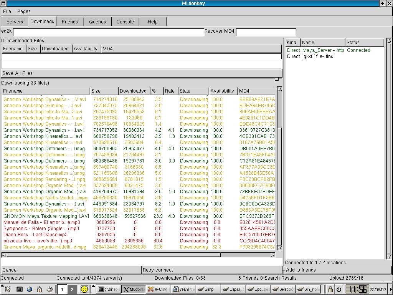Switch to the Sin_nom taskbar entry
This screenshot has width=393, height=295.
coord(308,289)
